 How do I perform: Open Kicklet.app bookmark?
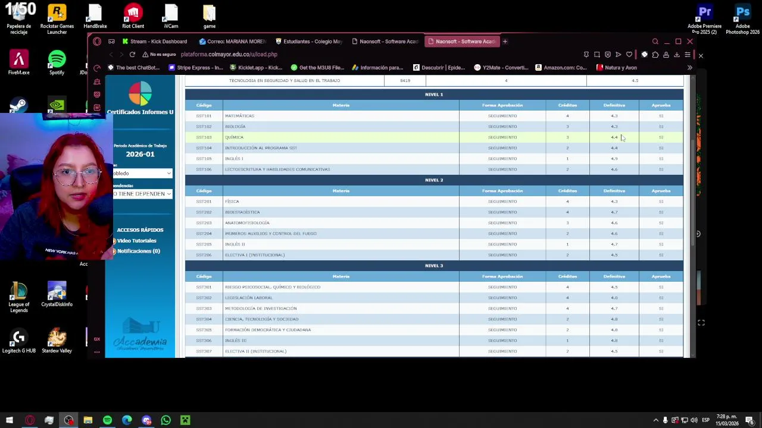coord(256,68)
